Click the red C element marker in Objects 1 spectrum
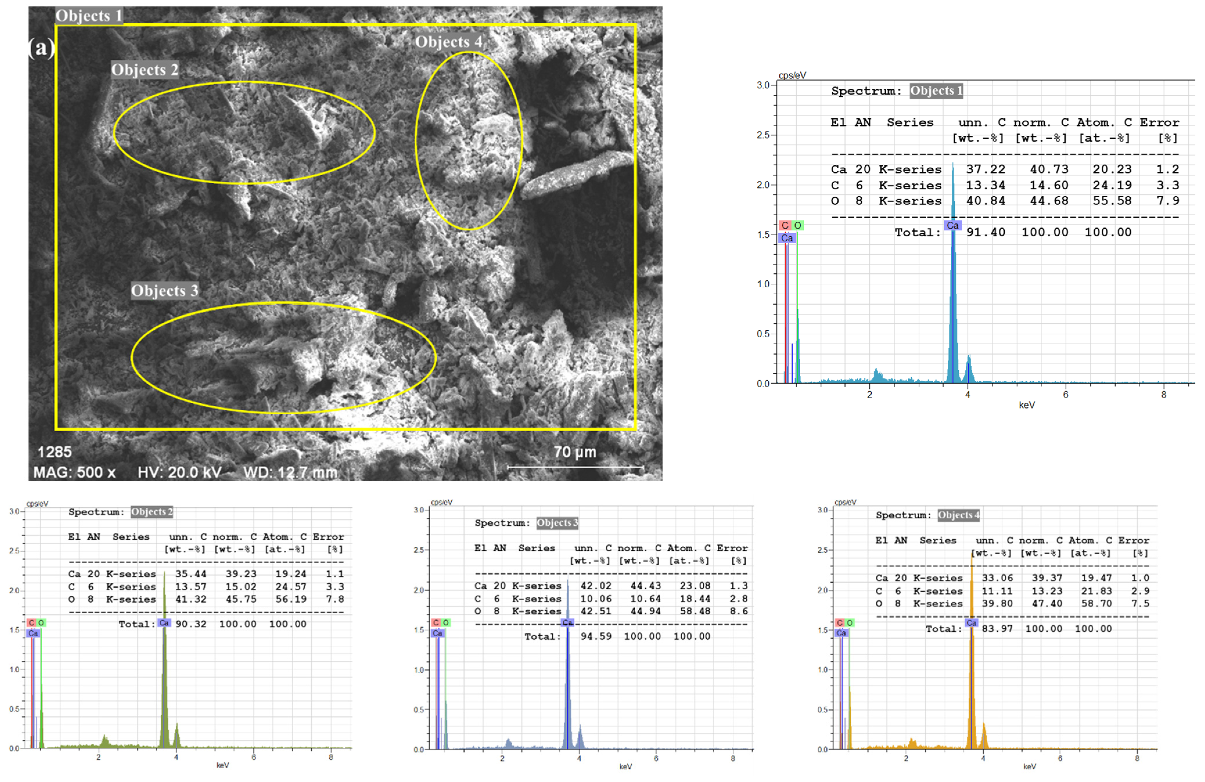 pos(785,225)
